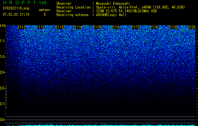The image size is (198, 126).
Task: Click the receiver value ICOM IC-575
Action: [x=107, y=11]
